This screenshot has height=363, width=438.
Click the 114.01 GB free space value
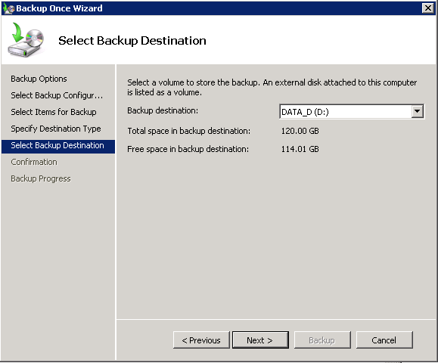coord(300,149)
